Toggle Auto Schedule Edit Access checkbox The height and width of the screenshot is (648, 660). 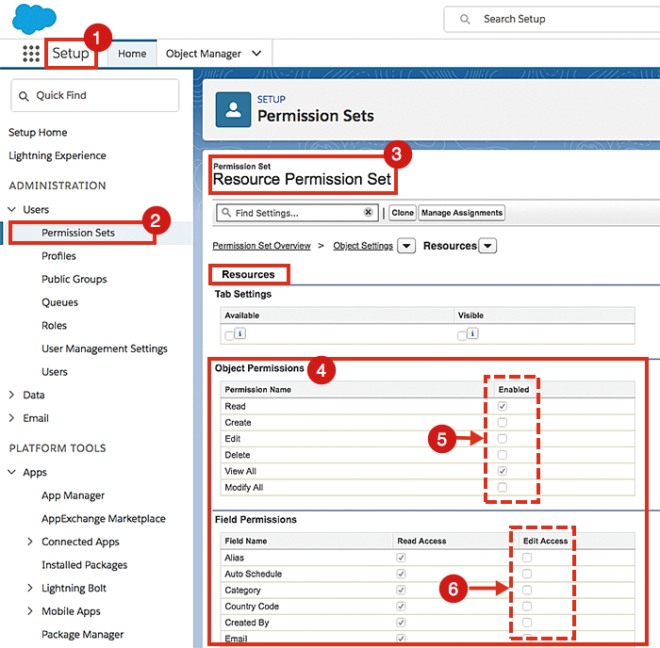526,574
